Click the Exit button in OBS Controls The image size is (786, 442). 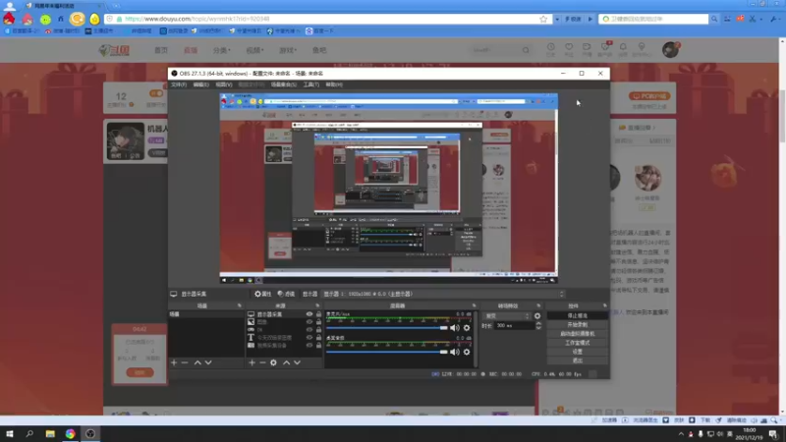coord(577,360)
